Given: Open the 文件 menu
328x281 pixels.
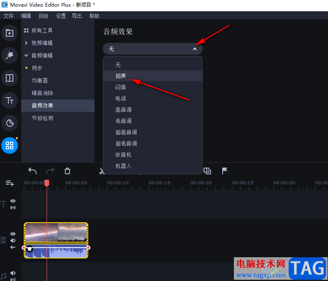Looking at the screenshot, I should [9, 16].
